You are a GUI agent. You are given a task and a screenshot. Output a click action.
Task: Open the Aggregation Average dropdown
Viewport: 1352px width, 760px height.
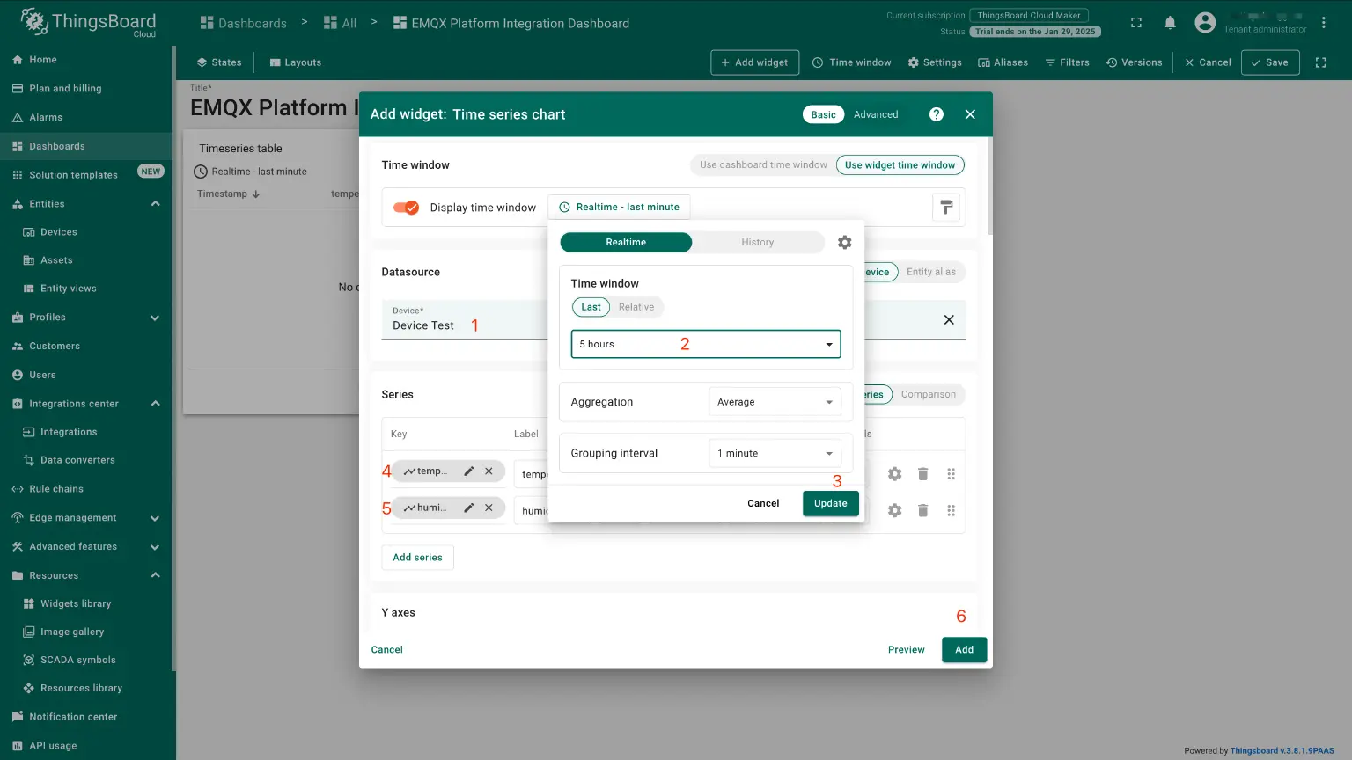coord(775,402)
